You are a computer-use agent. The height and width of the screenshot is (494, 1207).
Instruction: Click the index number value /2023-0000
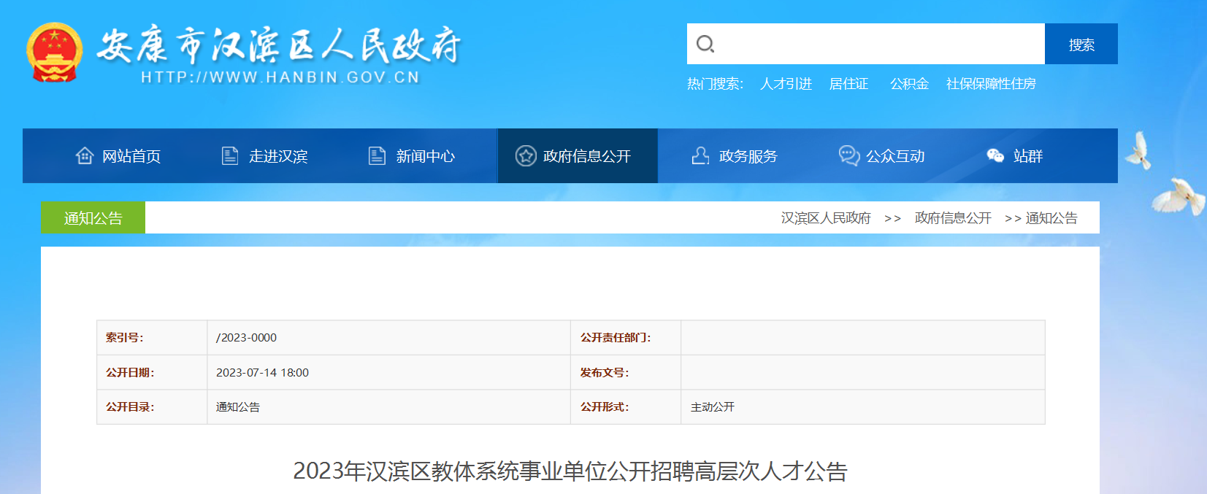(246, 338)
